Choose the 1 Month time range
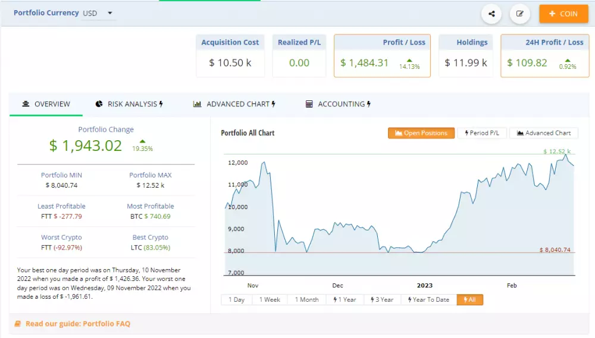 point(306,300)
